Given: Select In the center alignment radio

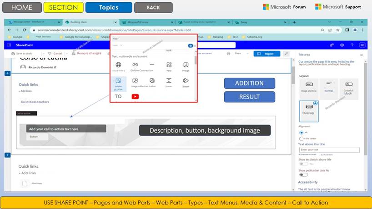Looking at the screenshot, I should tap(302, 139).
